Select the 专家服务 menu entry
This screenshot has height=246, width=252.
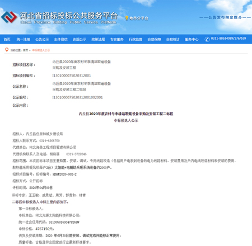tap(117, 39)
